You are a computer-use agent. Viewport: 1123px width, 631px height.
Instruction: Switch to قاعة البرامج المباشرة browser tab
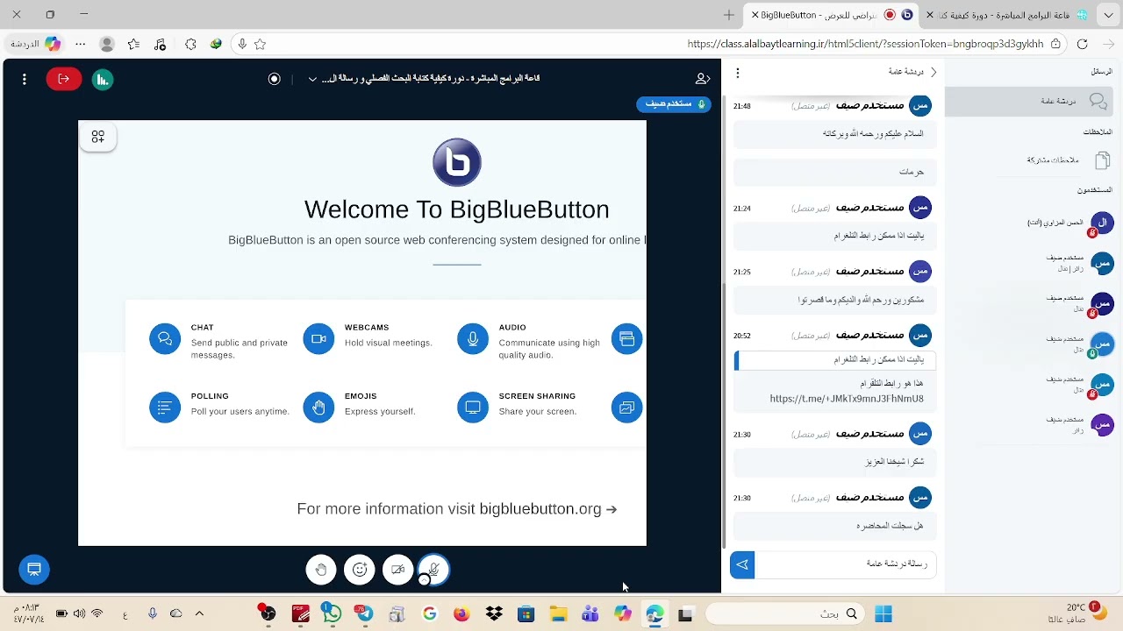(1006, 15)
